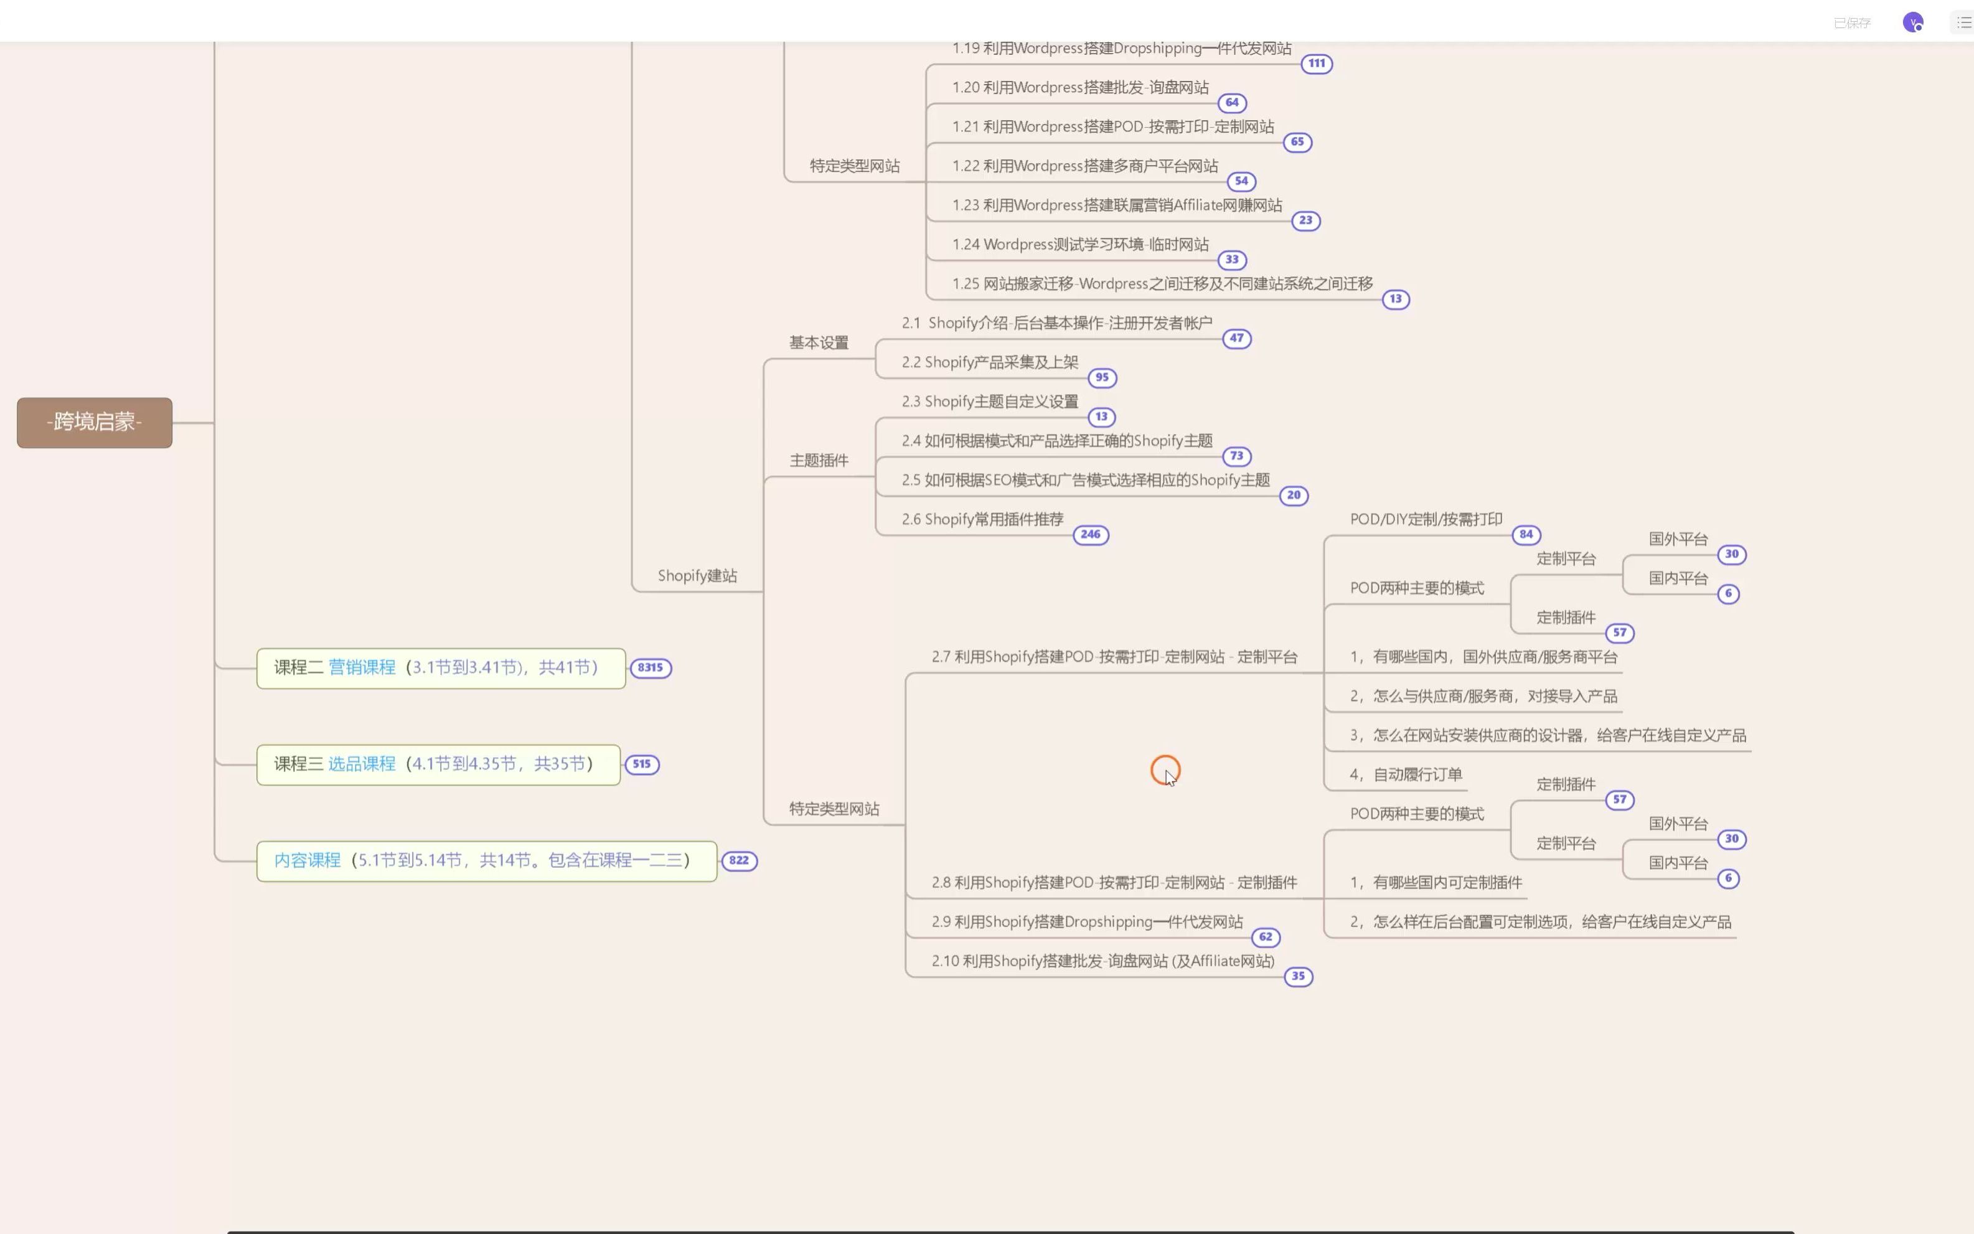Select node 2，怎么与供应商/服务商，对接导入产品

[1483, 696]
